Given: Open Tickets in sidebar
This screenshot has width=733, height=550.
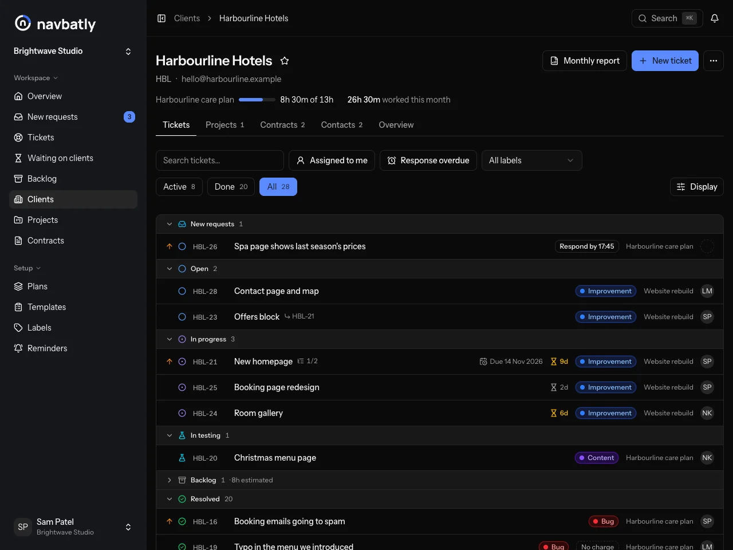Looking at the screenshot, I should click(73, 137).
